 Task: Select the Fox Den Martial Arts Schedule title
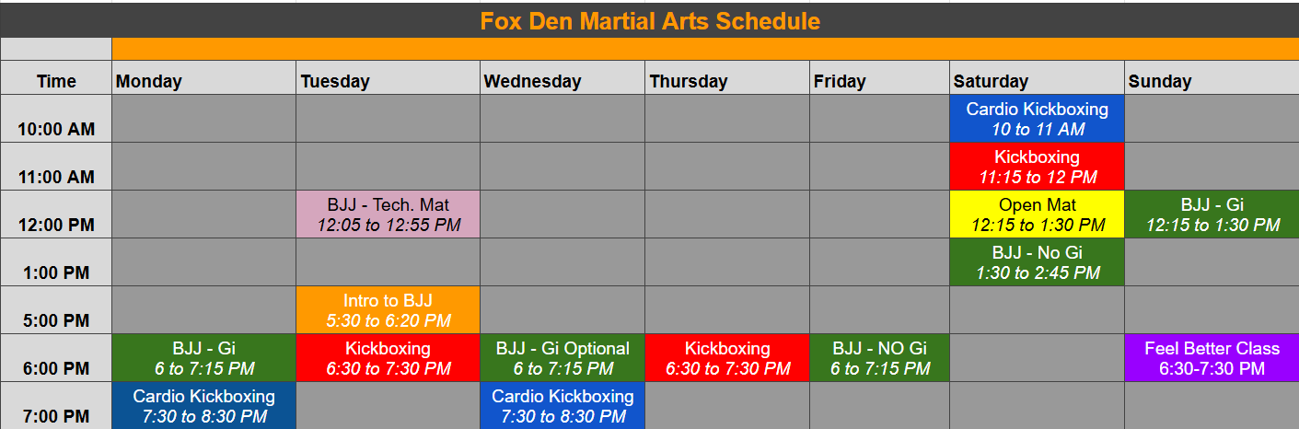pos(650,20)
